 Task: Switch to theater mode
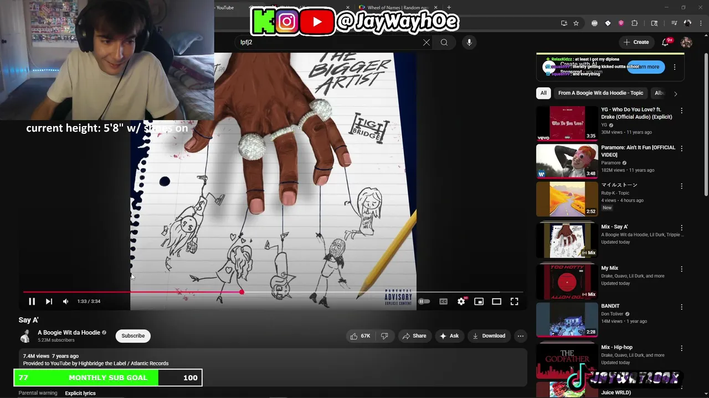point(496,301)
